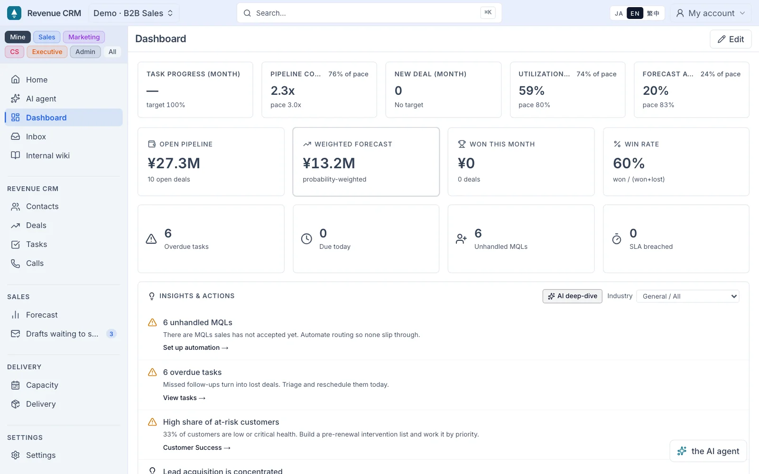Viewport: 759px width, 474px height.
Task: Click the Win Rate percent icon
Action: click(617, 144)
